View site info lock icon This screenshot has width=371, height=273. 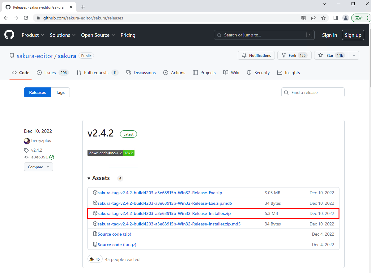tap(38, 18)
